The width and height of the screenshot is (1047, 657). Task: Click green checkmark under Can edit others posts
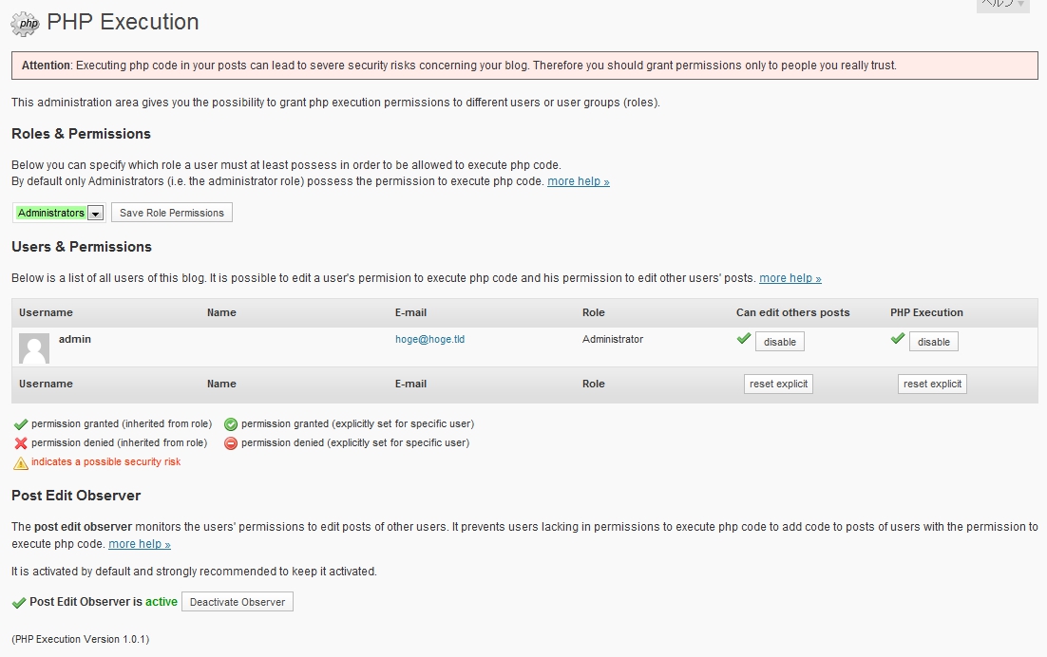(744, 339)
